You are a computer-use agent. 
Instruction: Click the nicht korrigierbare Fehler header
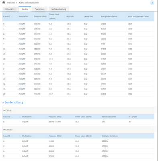coord(138,17)
